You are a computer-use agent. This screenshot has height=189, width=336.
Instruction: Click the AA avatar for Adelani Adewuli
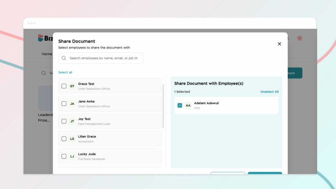coord(188,105)
